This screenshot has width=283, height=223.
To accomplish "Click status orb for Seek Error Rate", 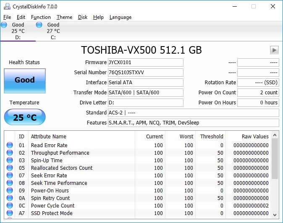I will tap(10, 176).
